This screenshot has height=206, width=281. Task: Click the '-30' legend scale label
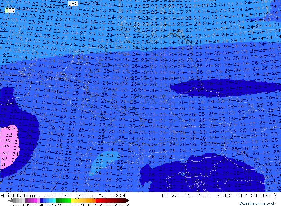(x=40, y=205)
